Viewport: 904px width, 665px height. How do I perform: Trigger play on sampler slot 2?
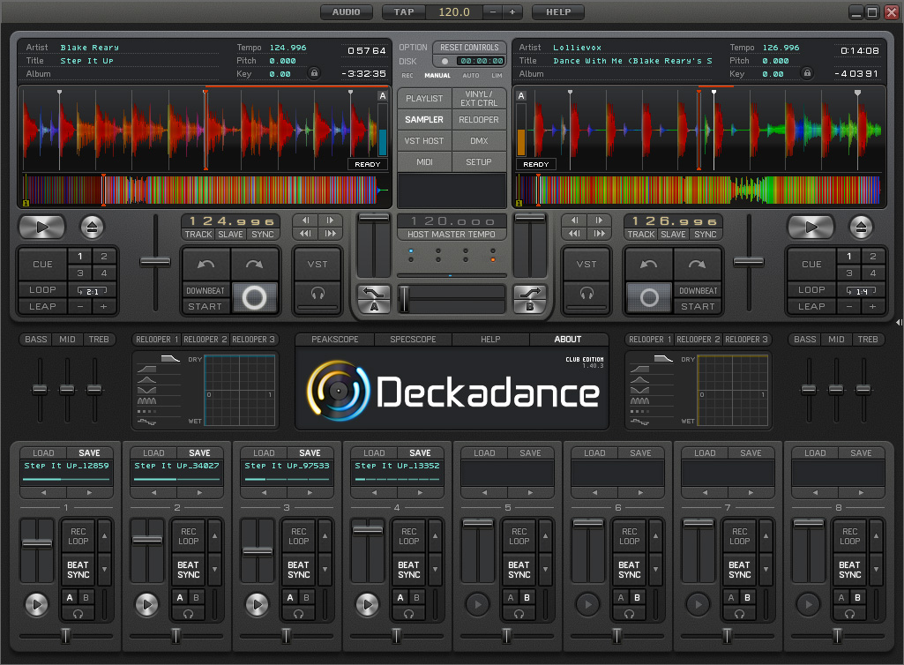tap(146, 605)
